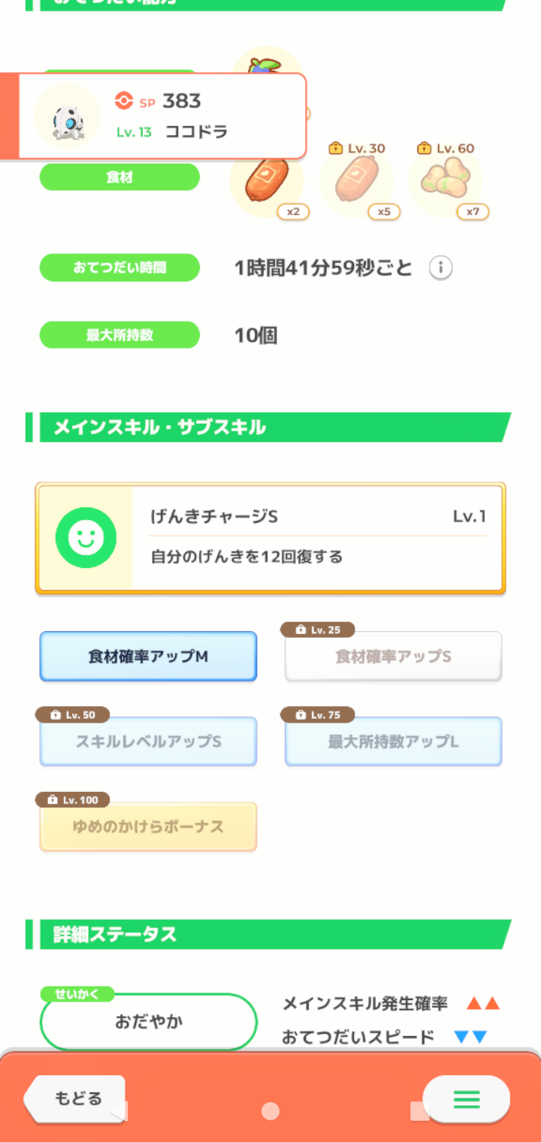
Task: Open the げんきチャージS main skill card
Action: point(270,538)
